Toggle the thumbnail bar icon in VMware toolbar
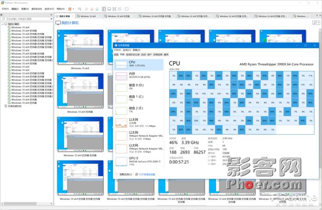This screenshot has width=322, height=210. pos(109,9)
